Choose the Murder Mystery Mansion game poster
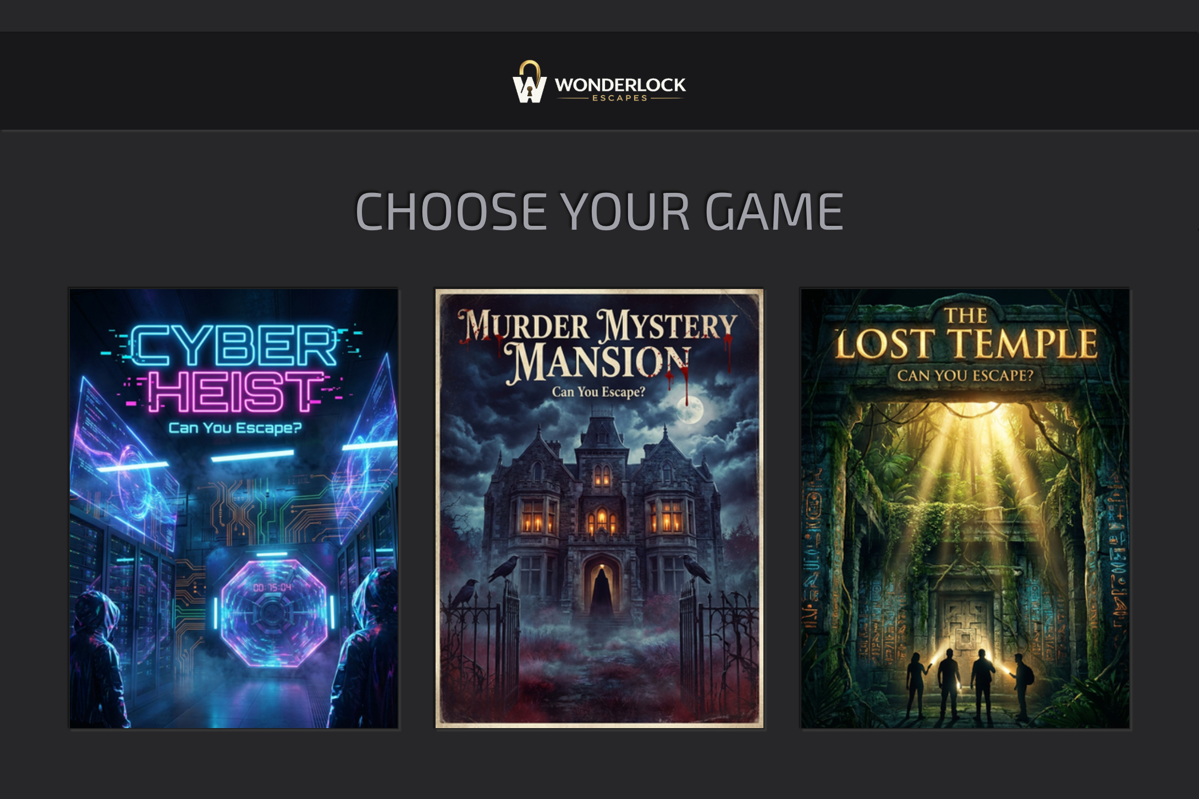Image resolution: width=1199 pixels, height=799 pixels. [x=599, y=508]
